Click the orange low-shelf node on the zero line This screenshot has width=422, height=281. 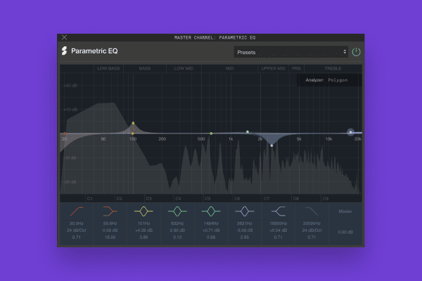click(133, 133)
